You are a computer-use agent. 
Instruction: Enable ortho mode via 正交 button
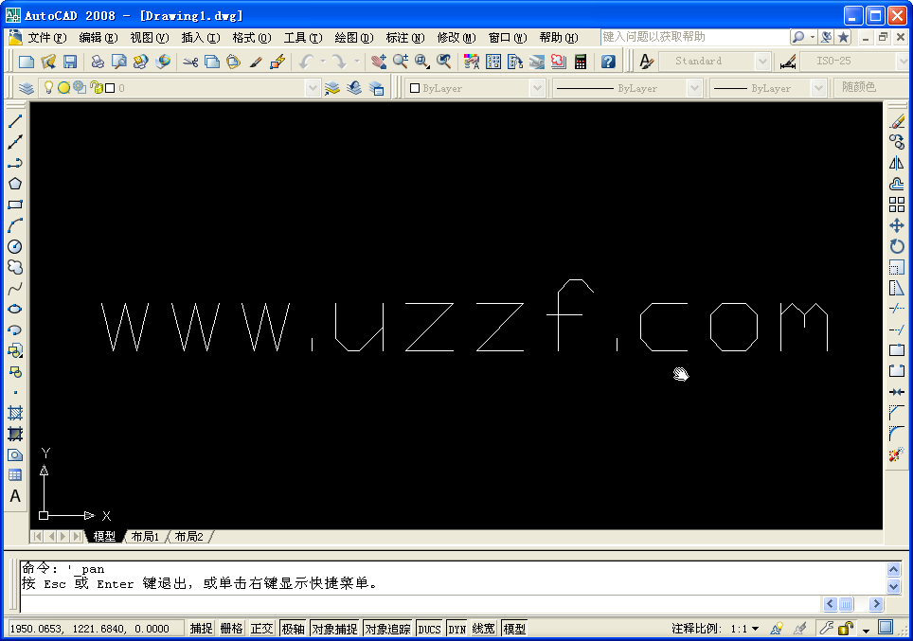tap(261, 628)
